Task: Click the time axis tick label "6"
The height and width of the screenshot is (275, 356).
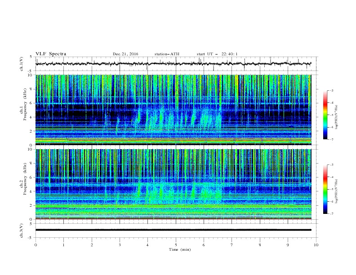Action: pos(204,245)
